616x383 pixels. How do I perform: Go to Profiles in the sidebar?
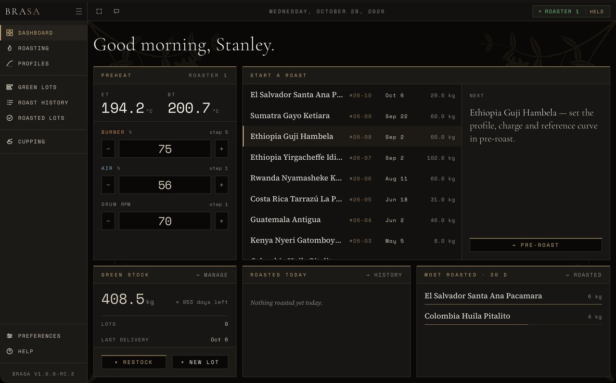point(43,64)
